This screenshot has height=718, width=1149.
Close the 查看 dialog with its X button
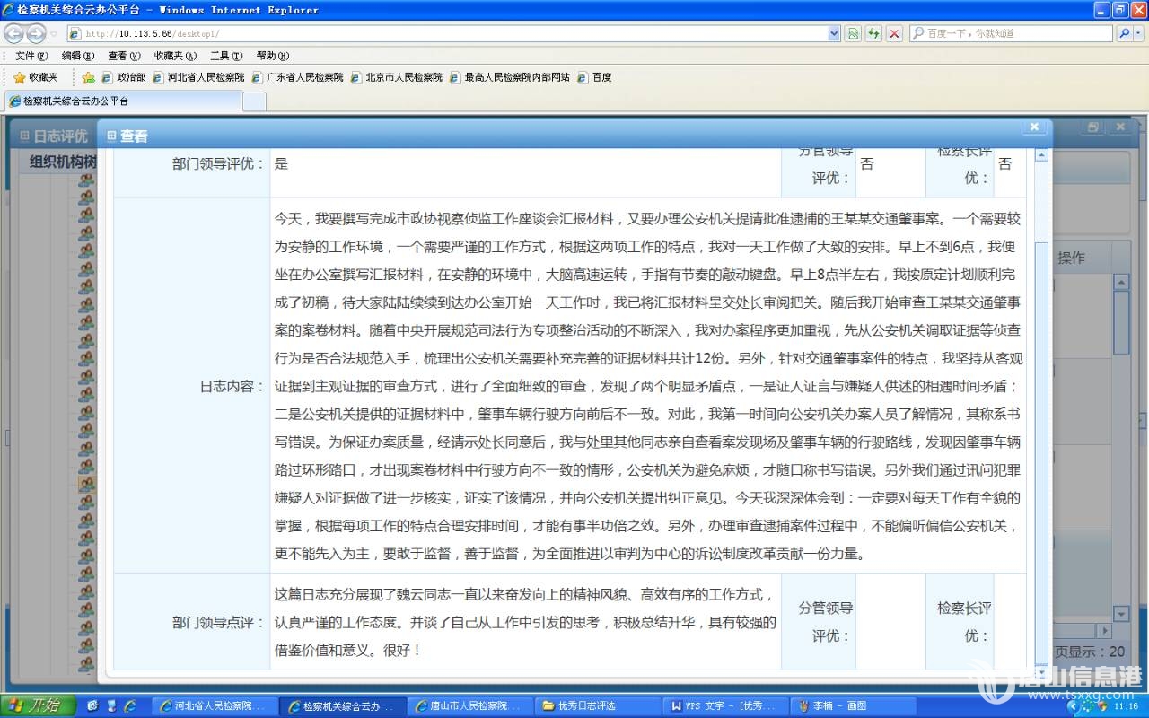[1034, 127]
